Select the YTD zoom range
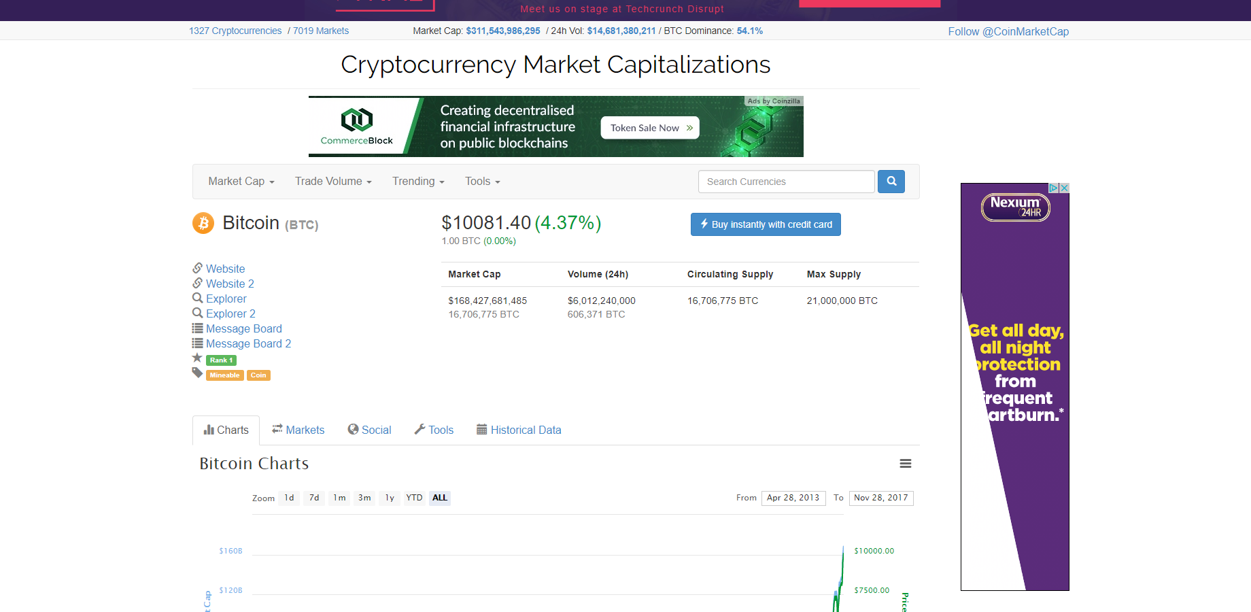 tap(414, 498)
